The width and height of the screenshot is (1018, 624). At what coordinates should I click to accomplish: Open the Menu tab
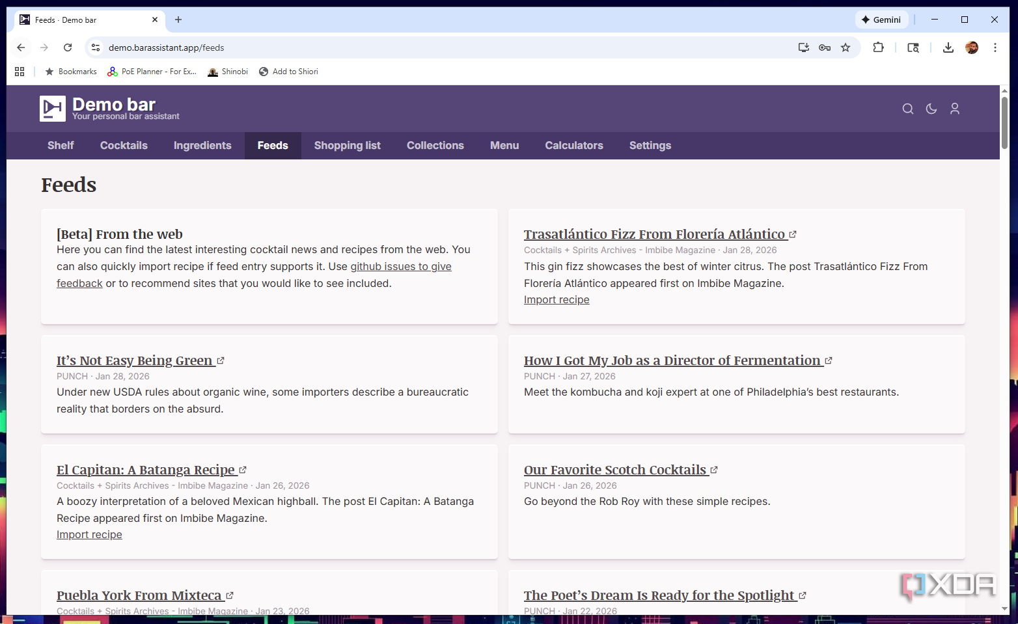[x=504, y=146]
